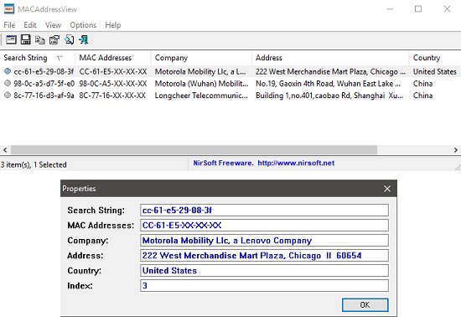The width and height of the screenshot is (461, 317).
Task: Click the Company field in Properties
Action: [264, 240]
